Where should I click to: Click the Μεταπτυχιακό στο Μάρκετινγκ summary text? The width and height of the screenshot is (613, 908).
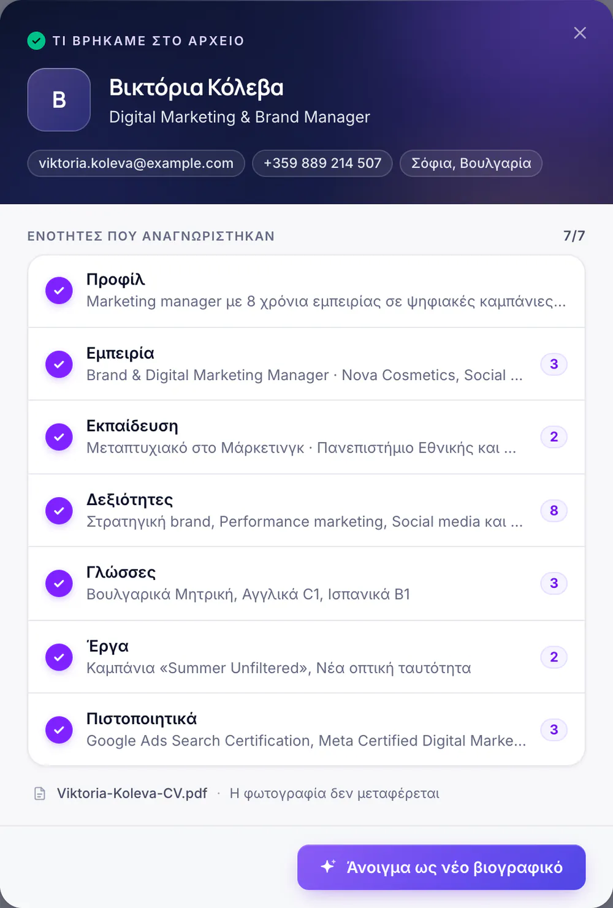pos(301,448)
